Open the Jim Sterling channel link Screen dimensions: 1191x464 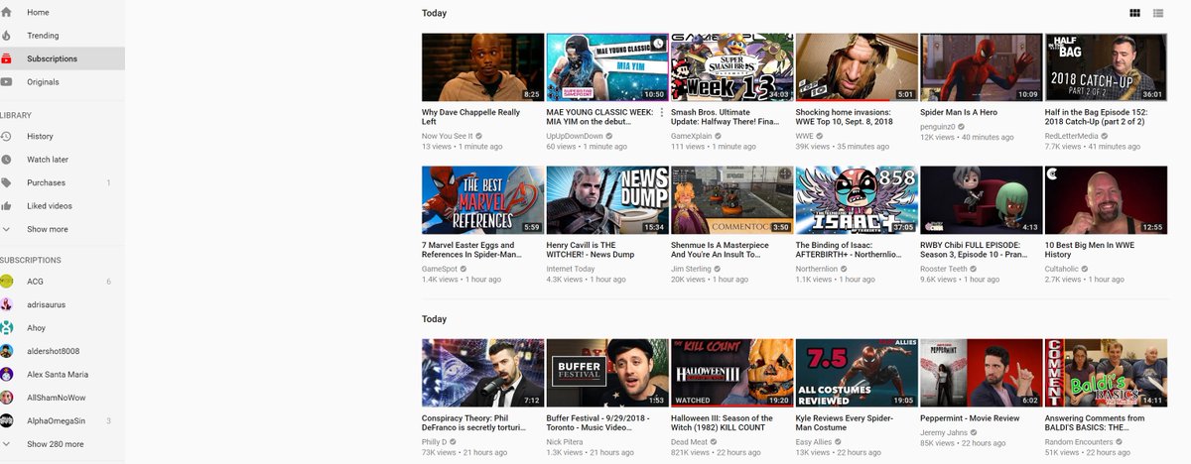tap(692, 268)
